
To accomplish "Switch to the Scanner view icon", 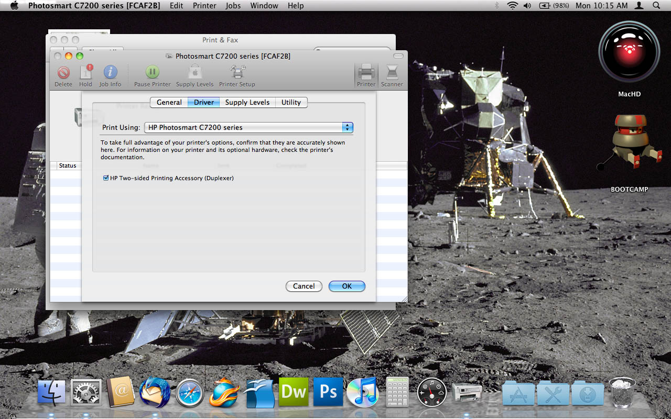I will click(x=392, y=76).
